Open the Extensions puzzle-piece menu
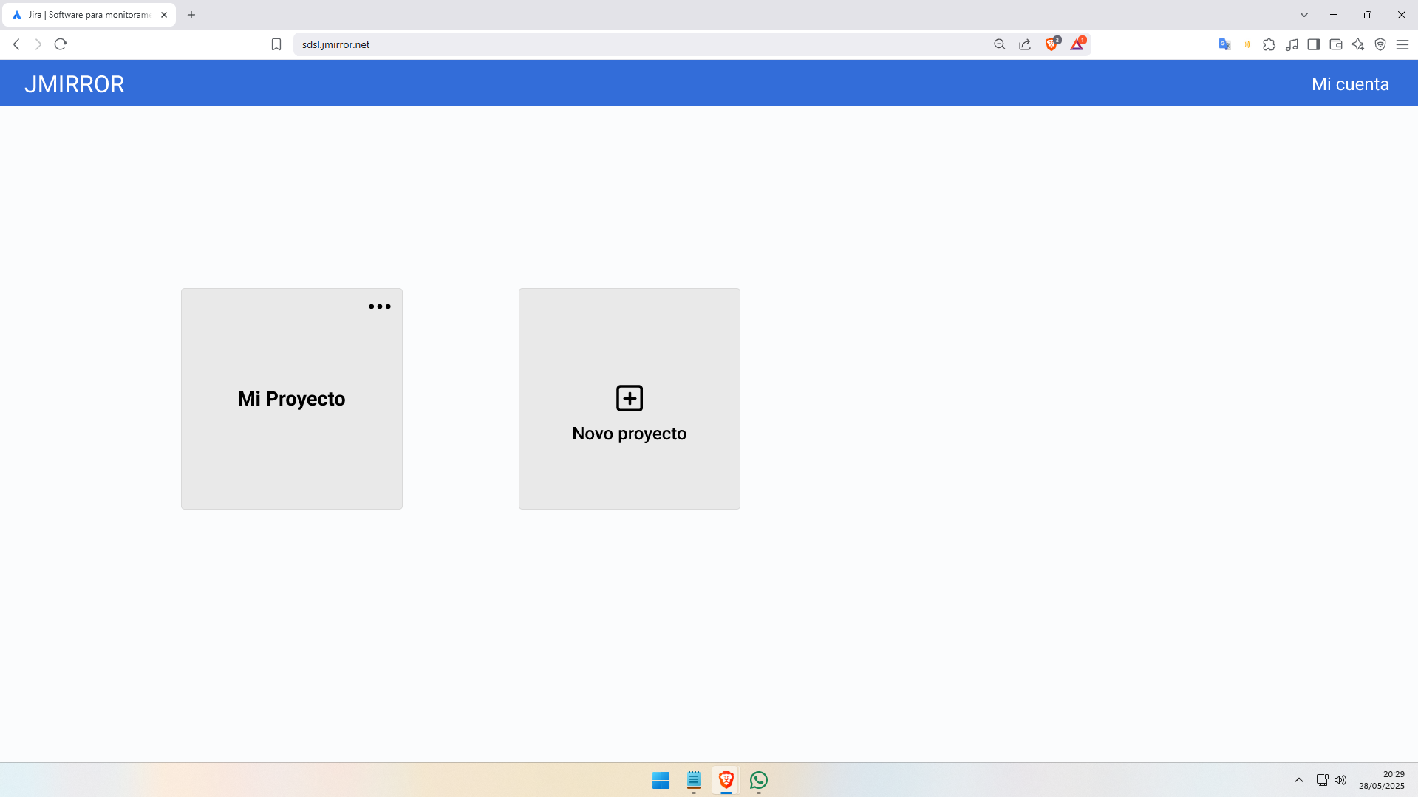The height and width of the screenshot is (797, 1418). point(1269,44)
